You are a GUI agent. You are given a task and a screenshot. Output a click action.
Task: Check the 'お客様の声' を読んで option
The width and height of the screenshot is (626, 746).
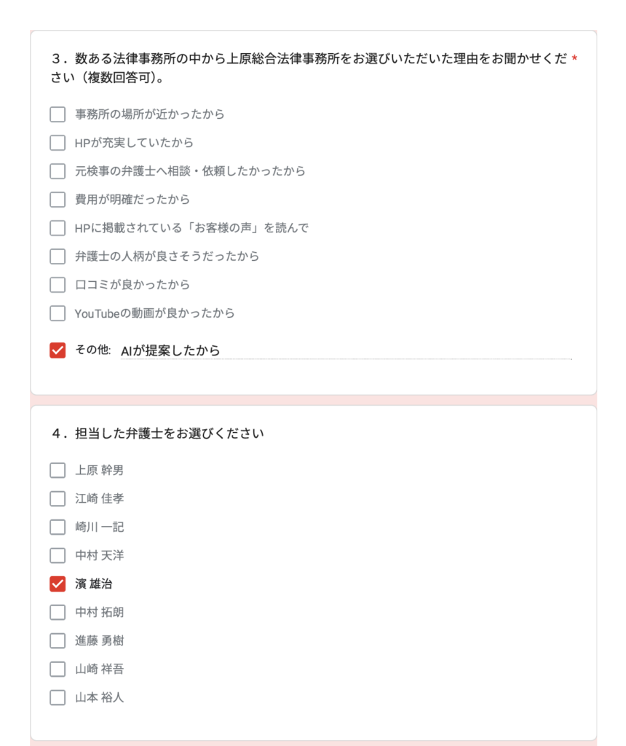(58, 228)
